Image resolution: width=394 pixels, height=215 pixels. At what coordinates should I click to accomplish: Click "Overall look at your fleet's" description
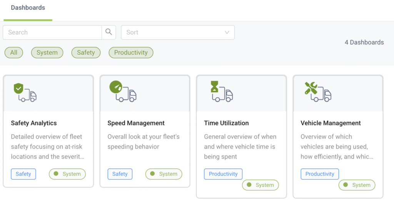pos(144,142)
